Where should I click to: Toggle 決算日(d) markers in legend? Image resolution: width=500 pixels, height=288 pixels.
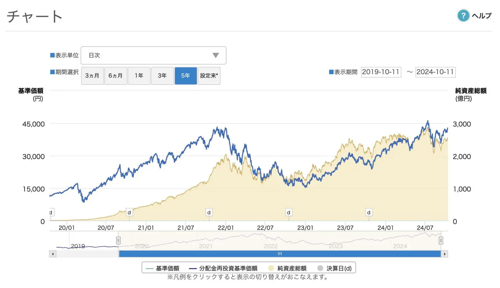point(335,268)
